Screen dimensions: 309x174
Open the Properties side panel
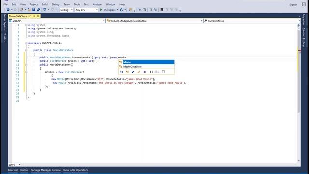(x=304, y=19)
